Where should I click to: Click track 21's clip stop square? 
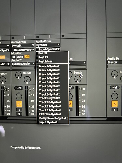(13, 37)
